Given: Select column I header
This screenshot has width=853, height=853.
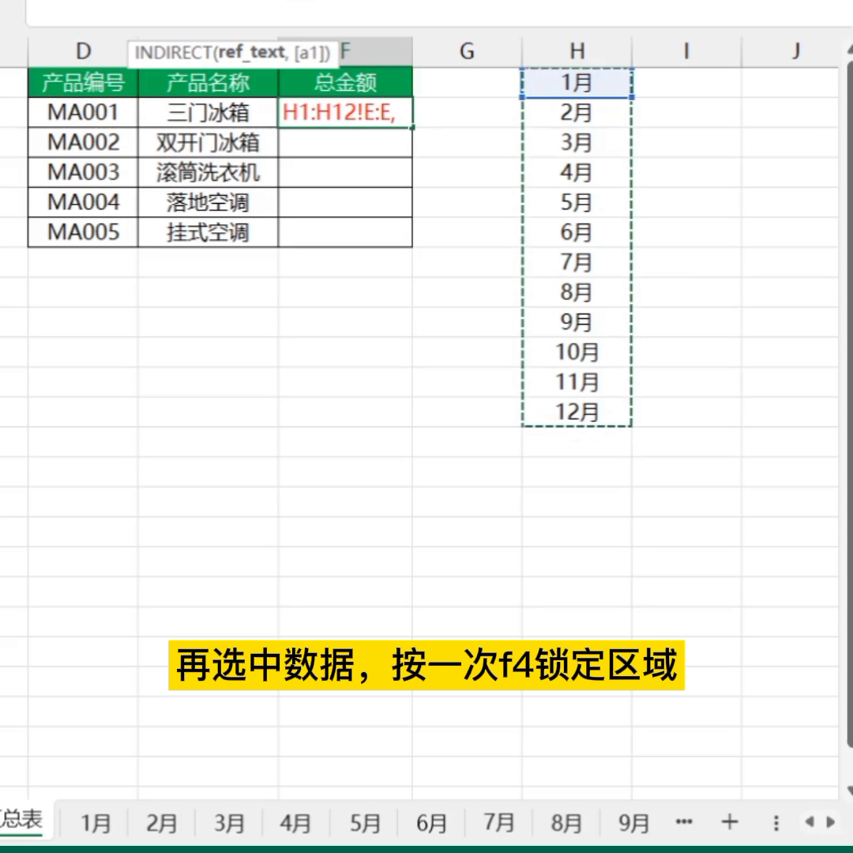Looking at the screenshot, I should (686, 51).
